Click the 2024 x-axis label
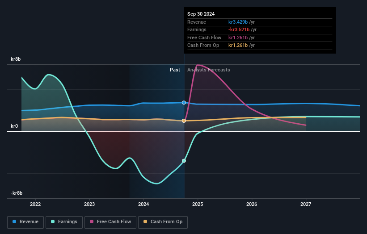 143,204
